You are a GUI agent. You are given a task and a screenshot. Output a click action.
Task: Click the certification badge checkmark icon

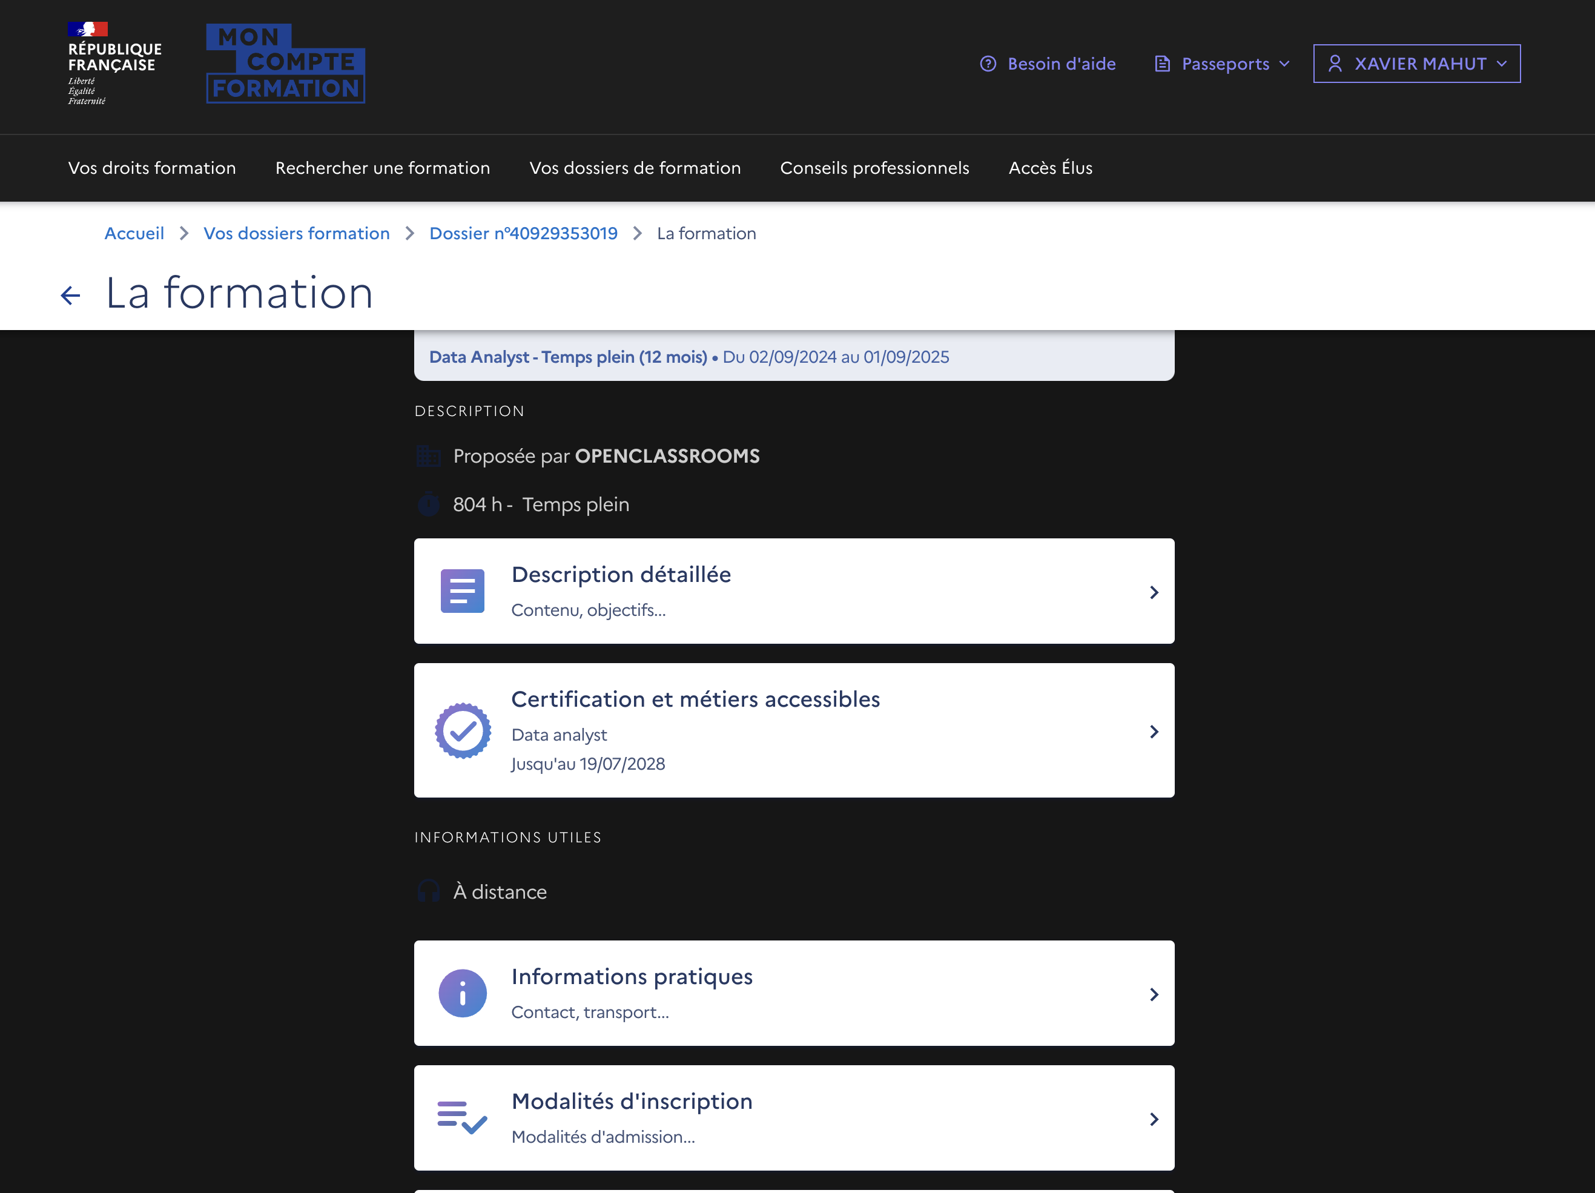click(462, 731)
